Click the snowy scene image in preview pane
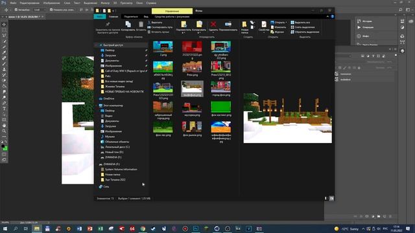This screenshot has width=415, height=233. 288,118
